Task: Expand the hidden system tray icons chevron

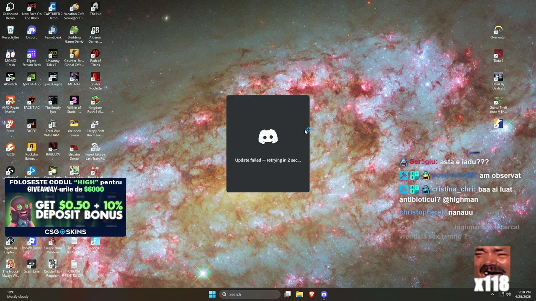Action: (492, 294)
